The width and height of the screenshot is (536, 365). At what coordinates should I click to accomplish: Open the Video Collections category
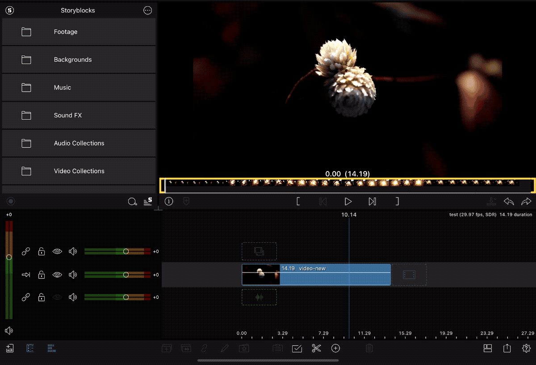coord(79,171)
